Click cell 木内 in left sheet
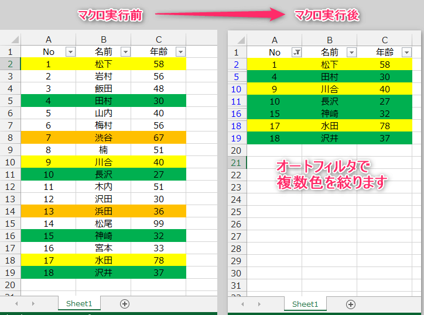Screen dimensions: 424x315 (104, 186)
